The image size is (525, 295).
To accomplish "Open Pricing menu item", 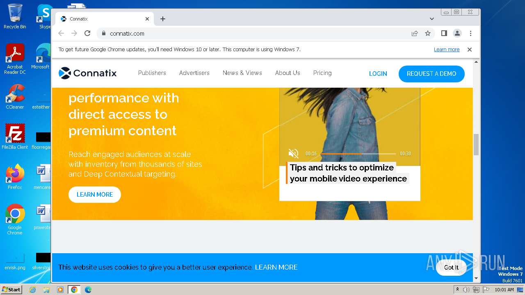I will 322,73.
